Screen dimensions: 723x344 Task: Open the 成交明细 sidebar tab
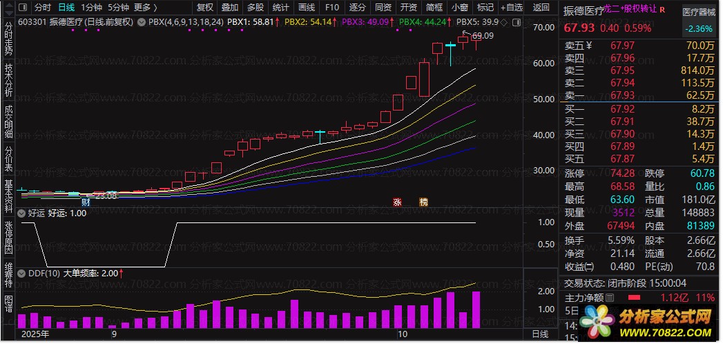(8, 122)
